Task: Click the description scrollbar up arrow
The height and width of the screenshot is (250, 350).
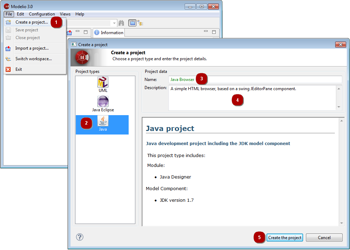Action: 339,89
